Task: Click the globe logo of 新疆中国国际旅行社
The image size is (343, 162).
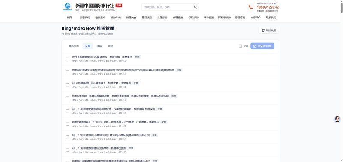Action: tap(67, 7)
